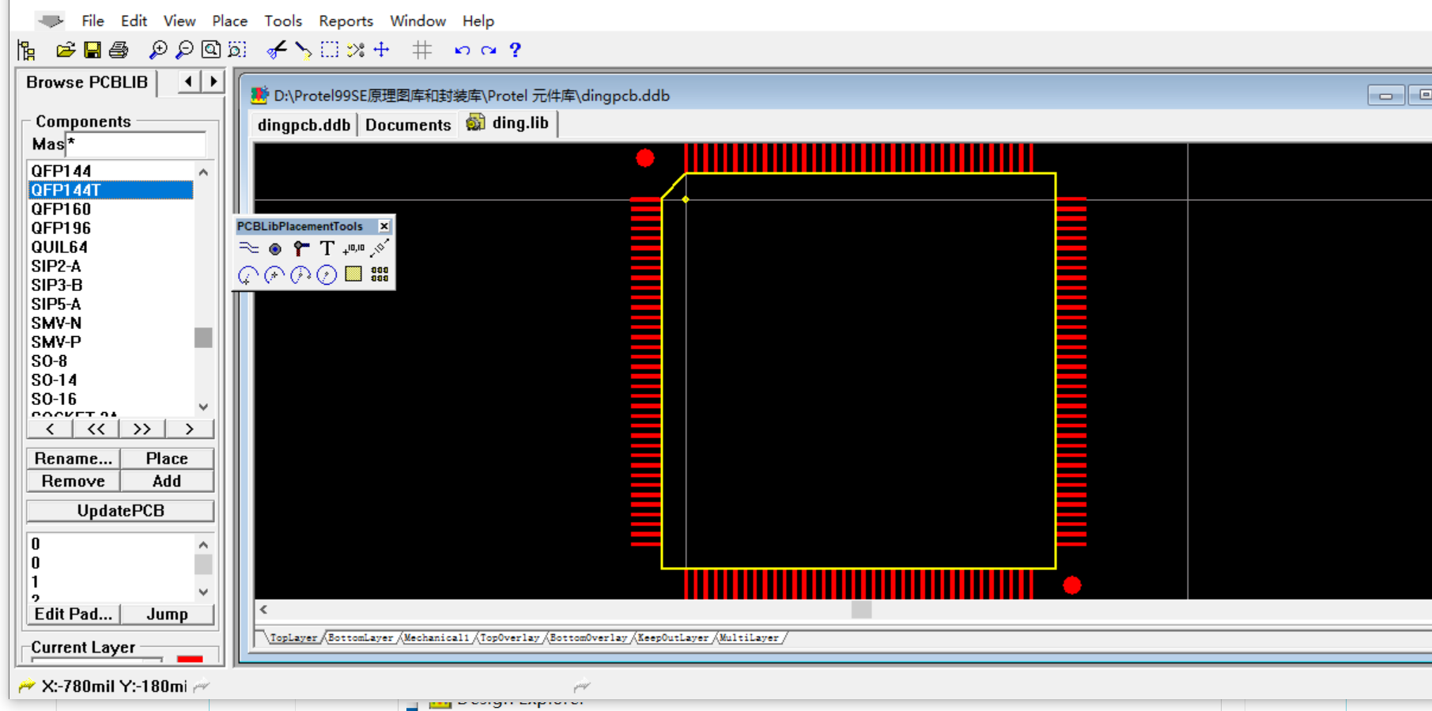1432x711 pixels.
Task: Open the View menu
Action: point(179,21)
